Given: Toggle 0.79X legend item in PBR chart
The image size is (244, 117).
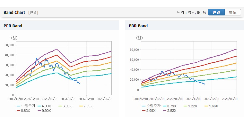Looking at the screenshot, I should 170,106.
